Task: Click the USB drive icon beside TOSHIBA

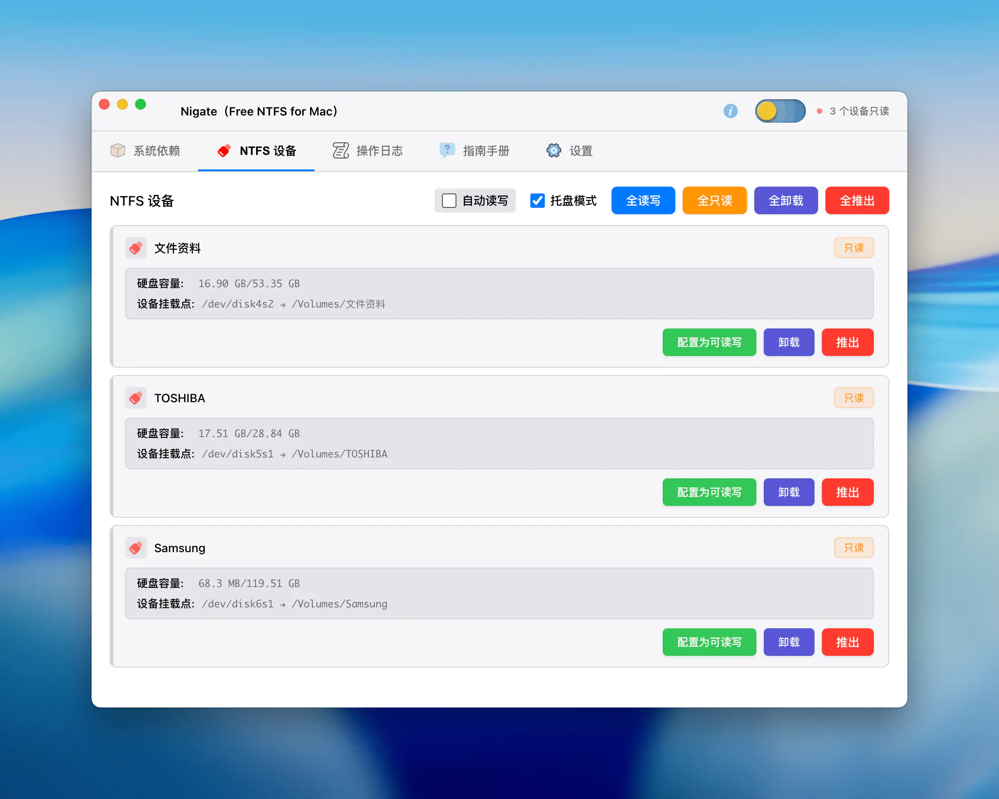Action: pos(136,398)
